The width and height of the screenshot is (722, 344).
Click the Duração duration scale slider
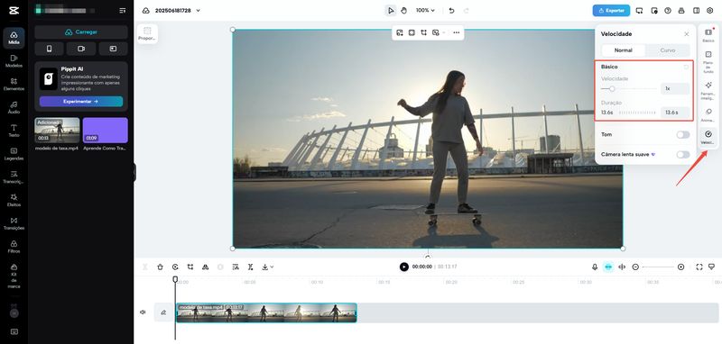(x=637, y=113)
